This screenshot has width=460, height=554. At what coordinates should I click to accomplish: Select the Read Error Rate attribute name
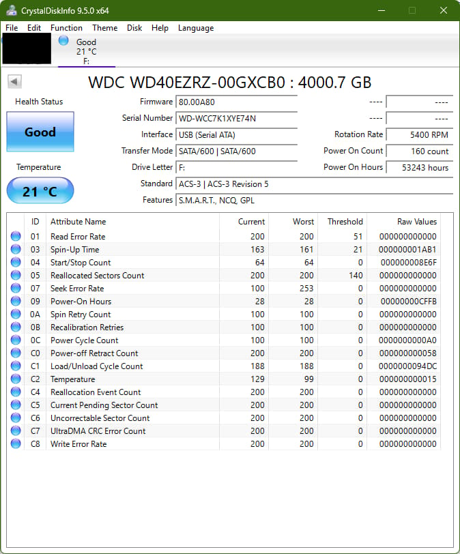(78, 236)
